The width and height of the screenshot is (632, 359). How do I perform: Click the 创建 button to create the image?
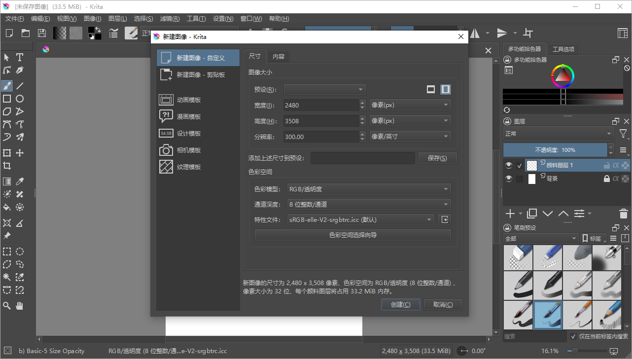(400, 304)
